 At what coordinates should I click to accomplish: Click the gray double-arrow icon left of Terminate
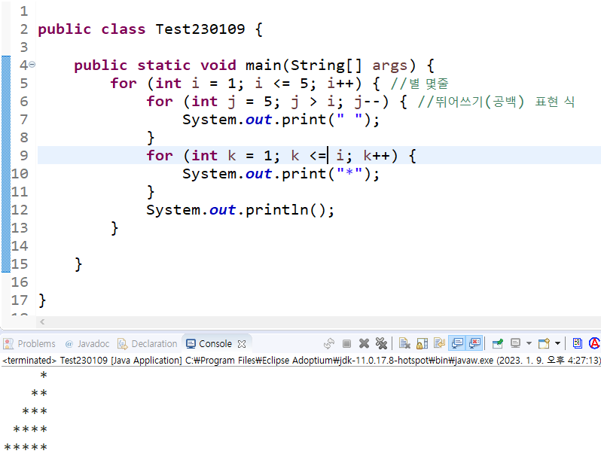329,343
